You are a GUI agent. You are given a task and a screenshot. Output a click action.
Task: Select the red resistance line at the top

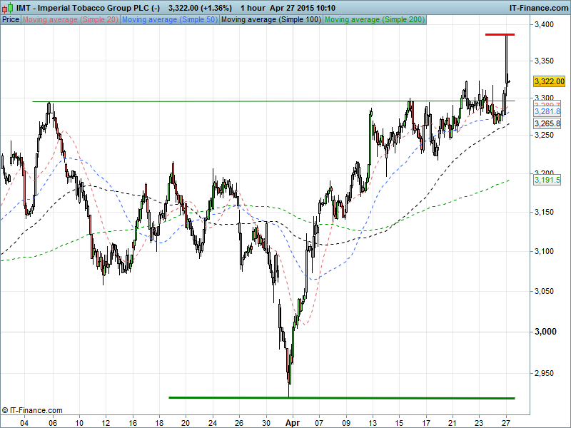500,34
